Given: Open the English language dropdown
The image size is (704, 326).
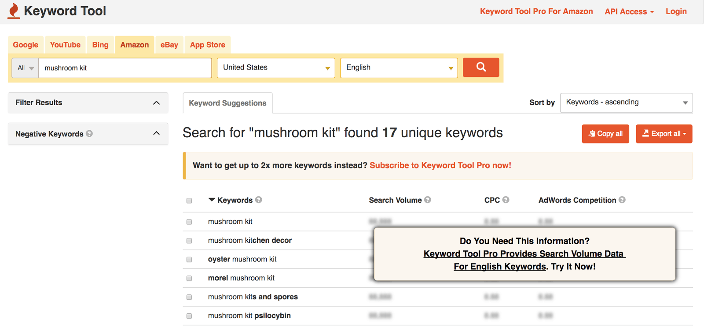Looking at the screenshot, I should pyautogui.click(x=399, y=68).
